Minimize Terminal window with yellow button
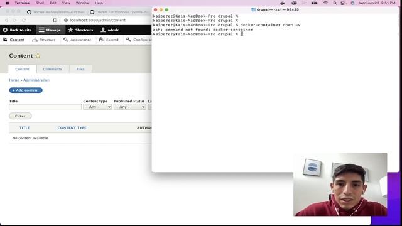The height and width of the screenshot is (226, 402). [x=161, y=10]
